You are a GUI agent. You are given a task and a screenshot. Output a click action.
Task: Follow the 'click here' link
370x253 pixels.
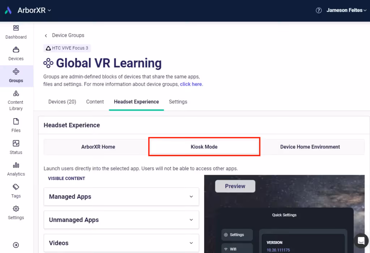(x=191, y=84)
